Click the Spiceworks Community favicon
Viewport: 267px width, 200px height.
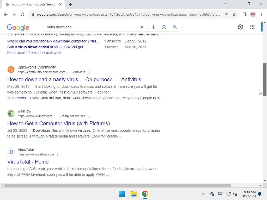[x=11, y=70]
